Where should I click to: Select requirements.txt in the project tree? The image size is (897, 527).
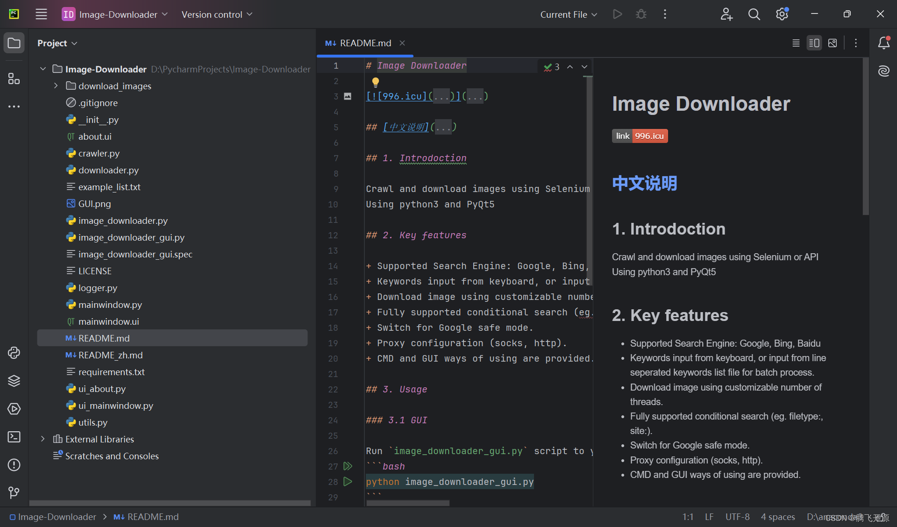tap(111, 372)
